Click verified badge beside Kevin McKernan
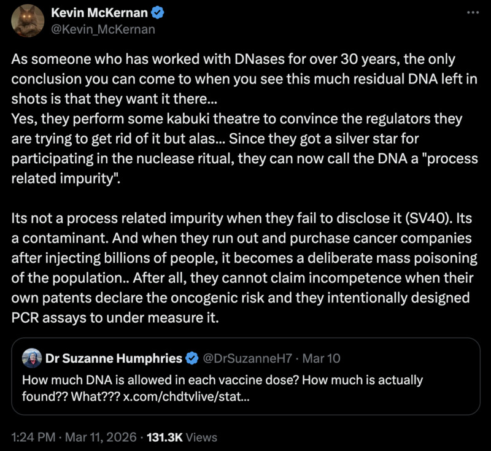491x451 pixels. [157, 13]
